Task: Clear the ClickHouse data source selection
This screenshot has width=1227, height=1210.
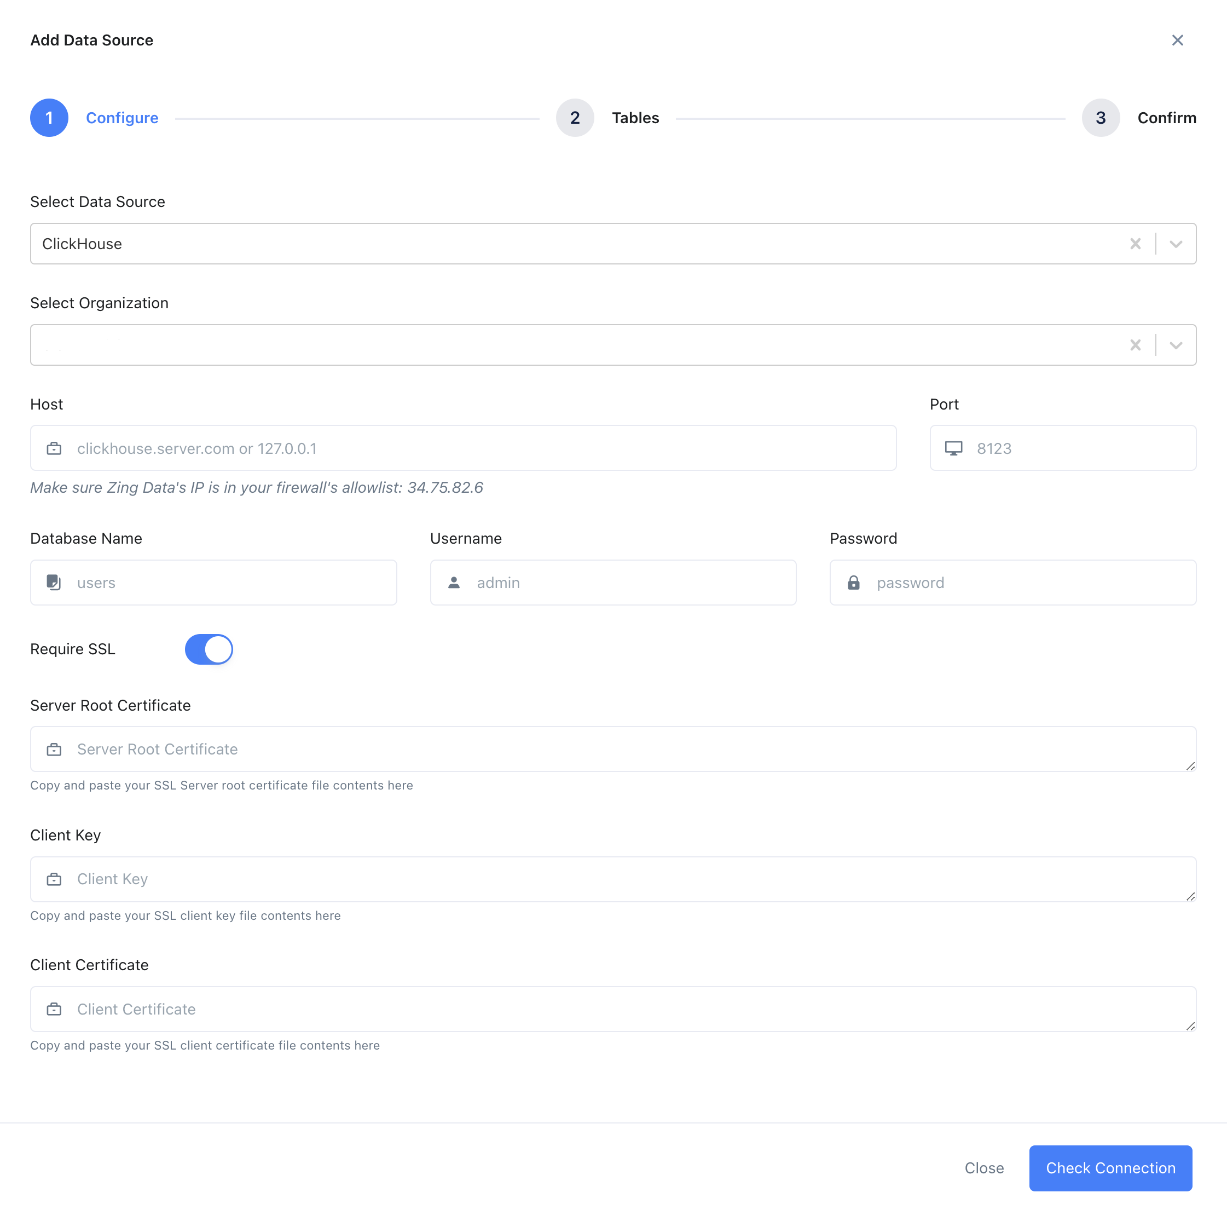Action: click(1136, 244)
